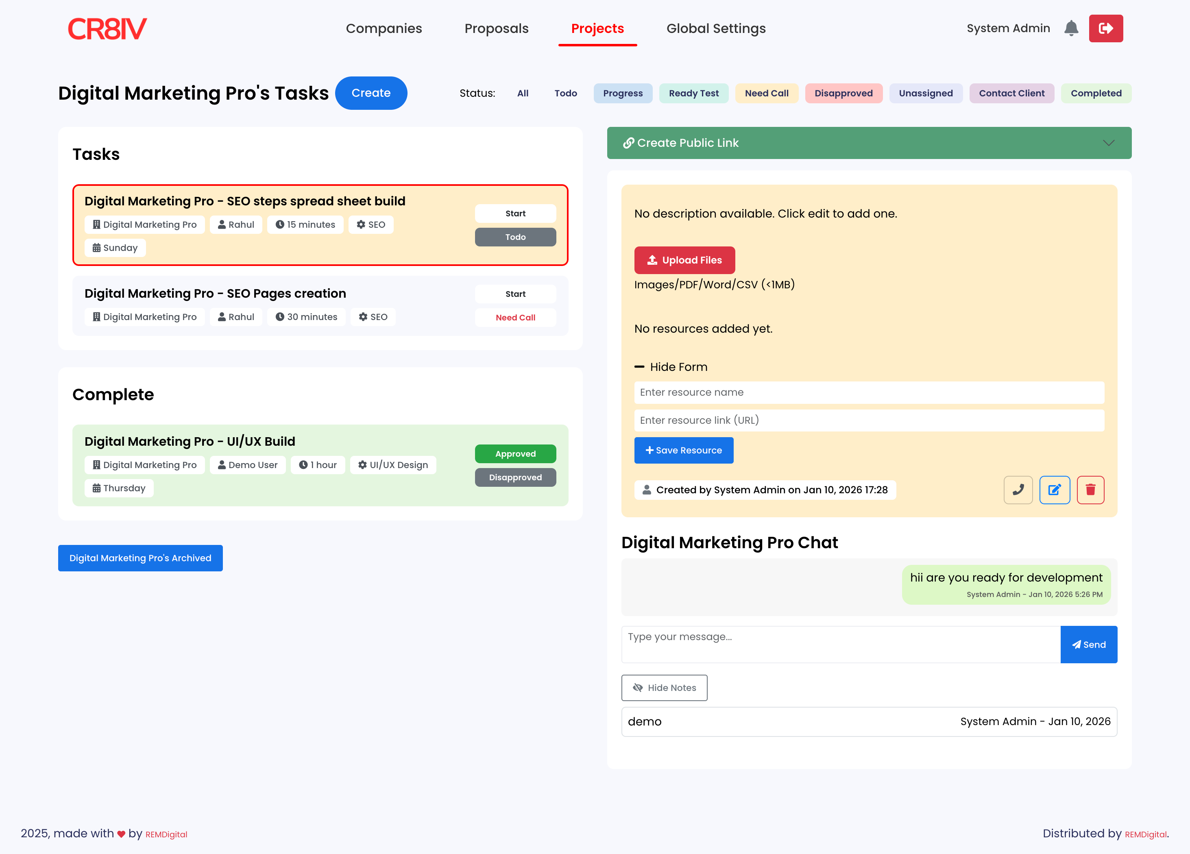Collapse the form via Hide Form

click(671, 367)
